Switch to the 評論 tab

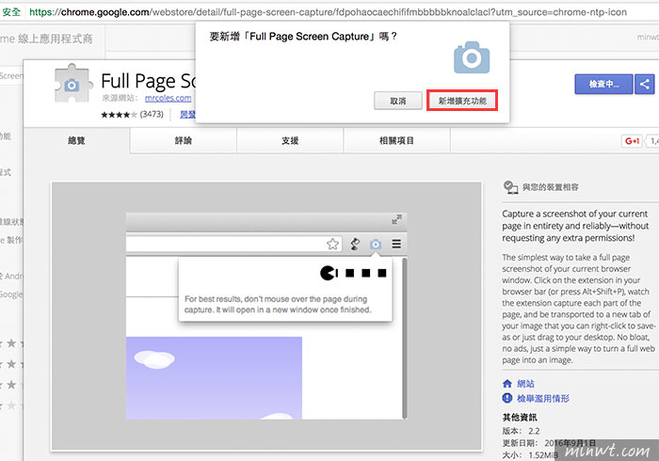(184, 140)
